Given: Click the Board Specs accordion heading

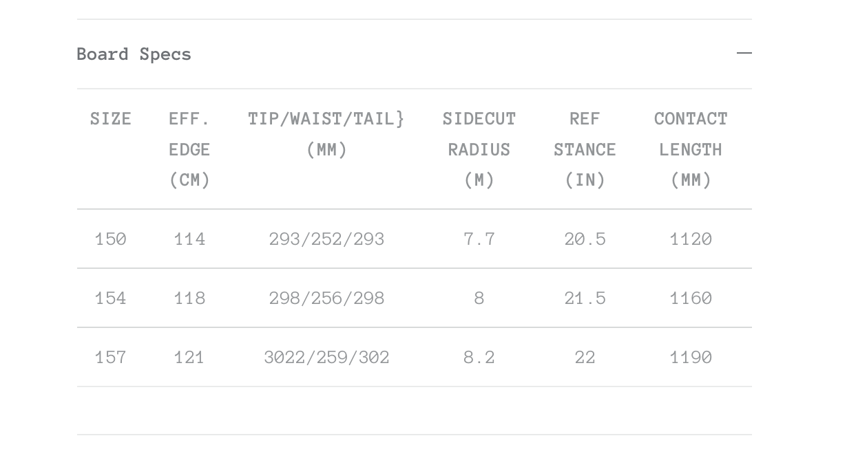Looking at the screenshot, I should pos(134,54).
